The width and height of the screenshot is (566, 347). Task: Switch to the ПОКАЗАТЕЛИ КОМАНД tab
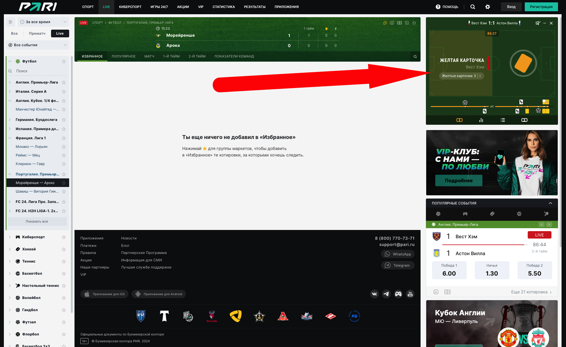click(234, 56)
